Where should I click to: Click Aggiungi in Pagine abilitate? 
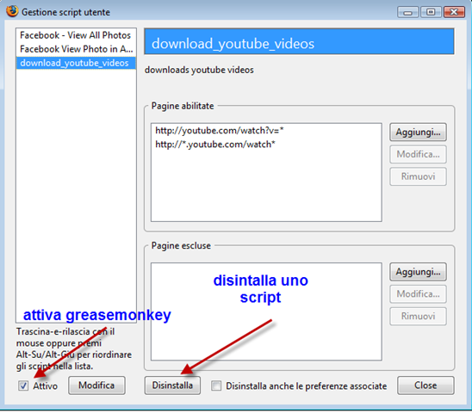click(x=418, y=132)
